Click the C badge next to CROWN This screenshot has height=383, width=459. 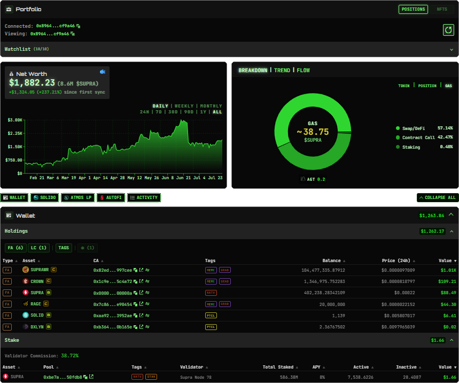[49, 281]
